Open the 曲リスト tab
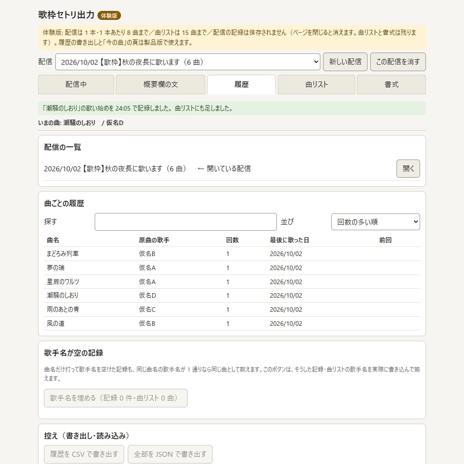Viewport: 464px width, 464px height. (316, 85)
